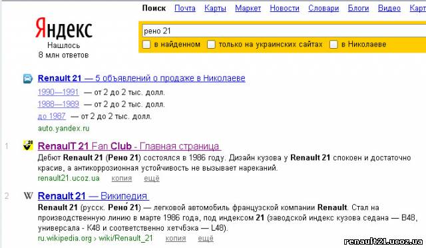This screenshot has height=248, width=426.
Task: Open 'RenaulT 21 Fan Club - Главная страница' result
Action: point(129,146)
